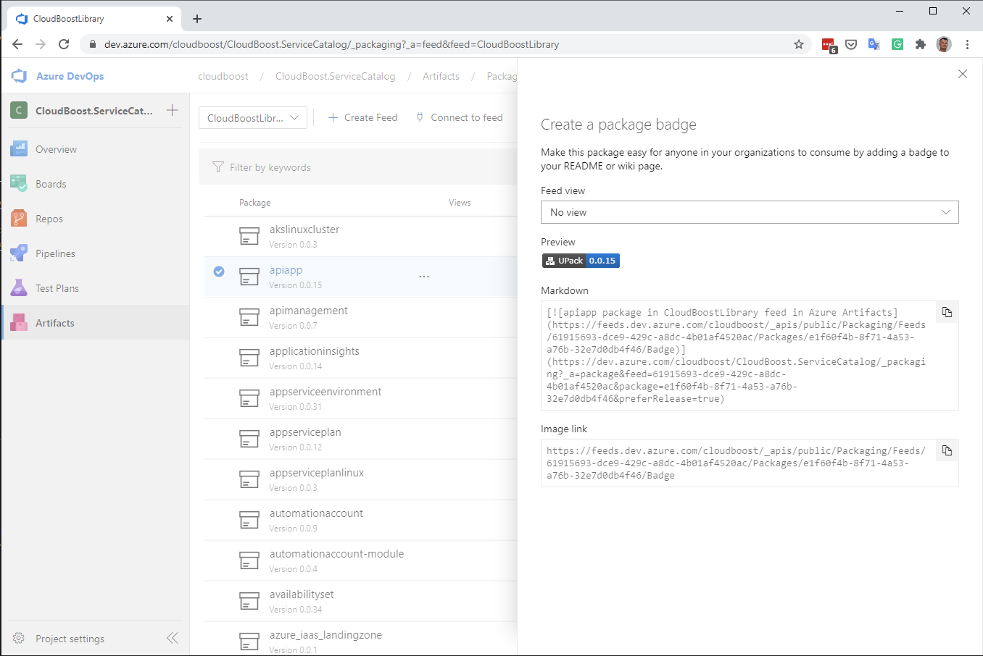Click Connect to feed
This screenshot has height=656, width=983.
coord(459,117)
